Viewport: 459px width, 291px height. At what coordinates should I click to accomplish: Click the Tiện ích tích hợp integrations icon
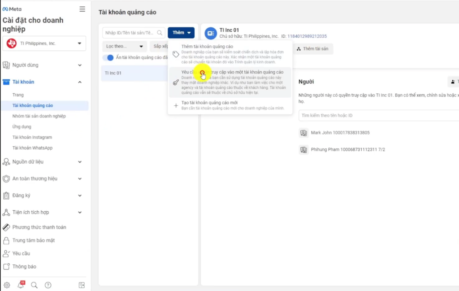(6, 212)
